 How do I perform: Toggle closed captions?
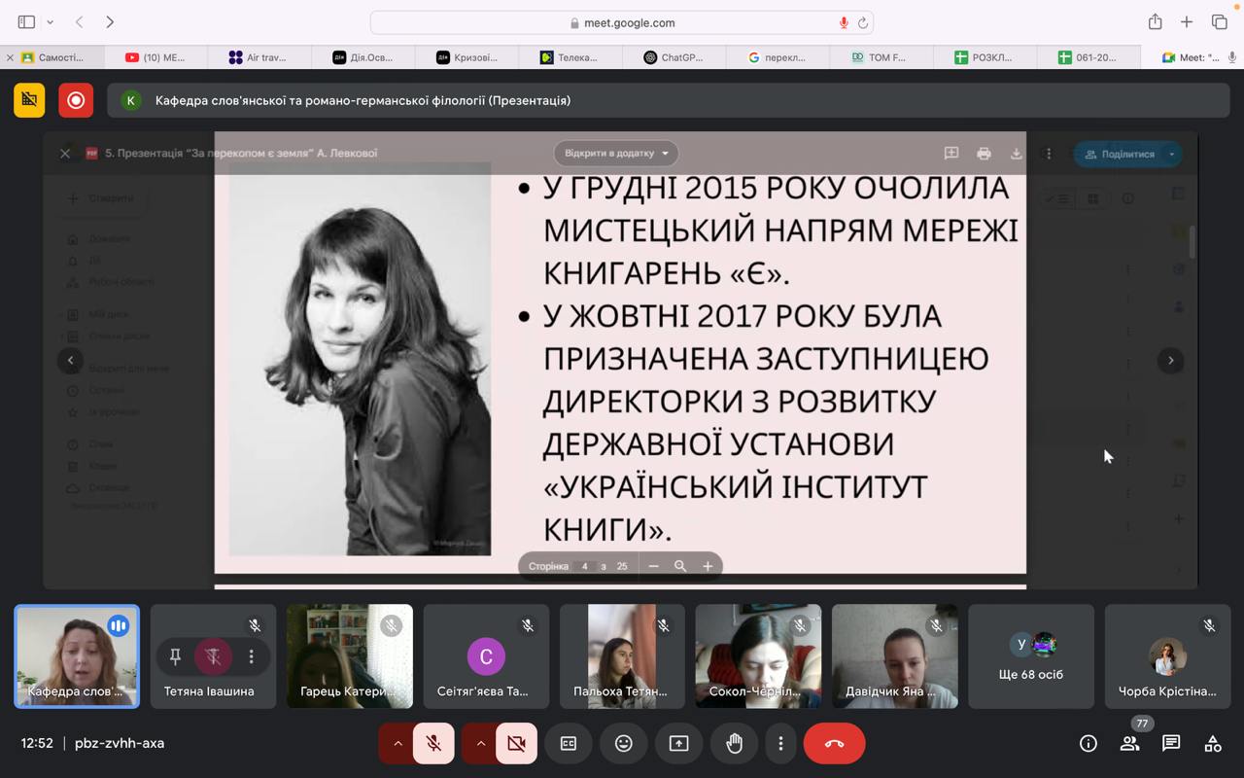point(569,743)
